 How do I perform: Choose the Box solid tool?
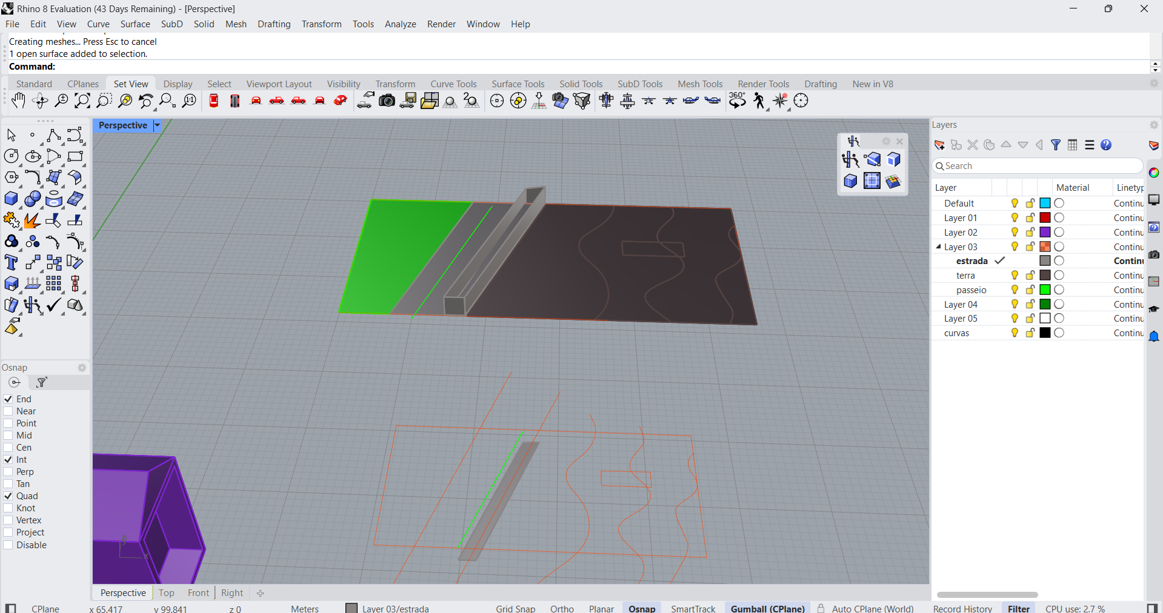point(11,199)
